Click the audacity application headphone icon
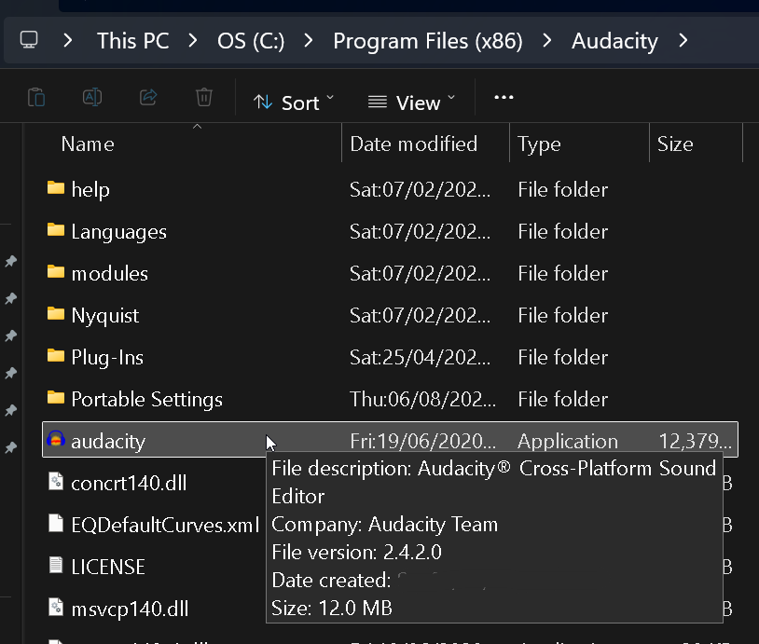 (56, 439)
